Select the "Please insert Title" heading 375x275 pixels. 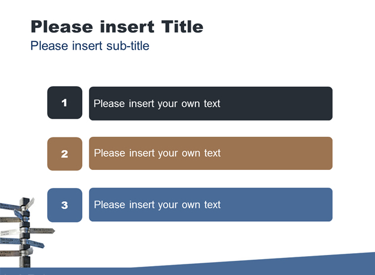117,27
